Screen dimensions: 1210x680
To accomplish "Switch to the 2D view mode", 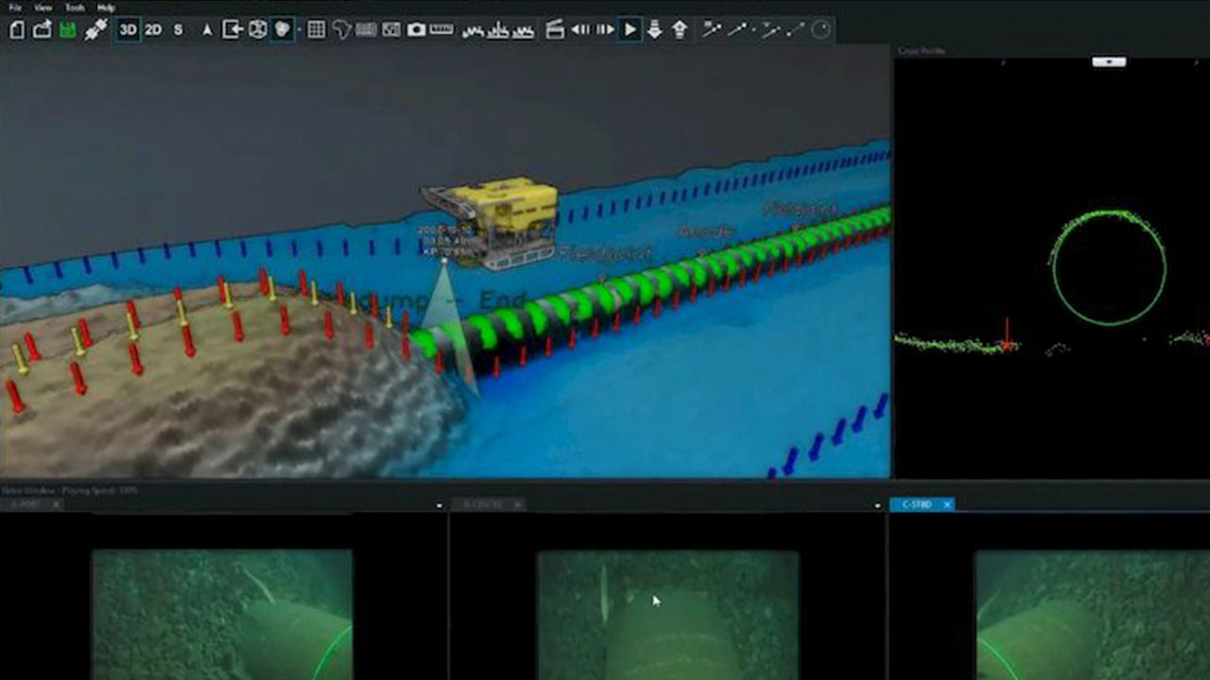I will point(153,30).
